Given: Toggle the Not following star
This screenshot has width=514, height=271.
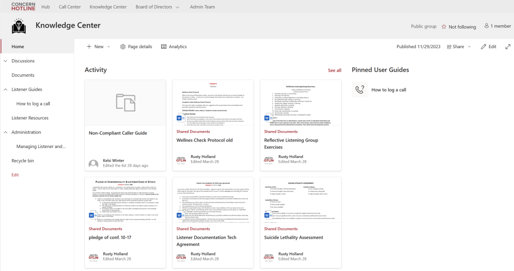Looking at the screenshot, I should coord(444,27).
